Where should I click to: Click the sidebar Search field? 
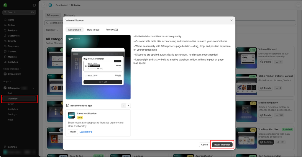pos(19,12)
